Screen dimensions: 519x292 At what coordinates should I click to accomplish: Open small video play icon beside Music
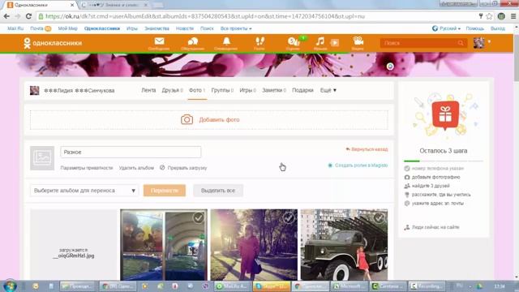click(335, 42)
